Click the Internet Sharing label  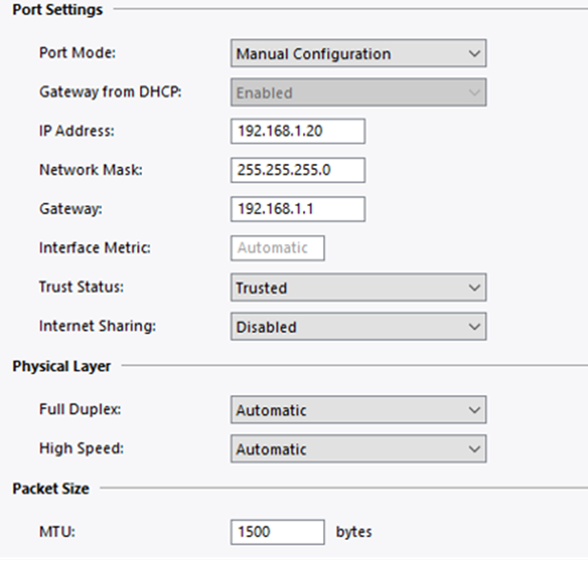pos(97,326)
